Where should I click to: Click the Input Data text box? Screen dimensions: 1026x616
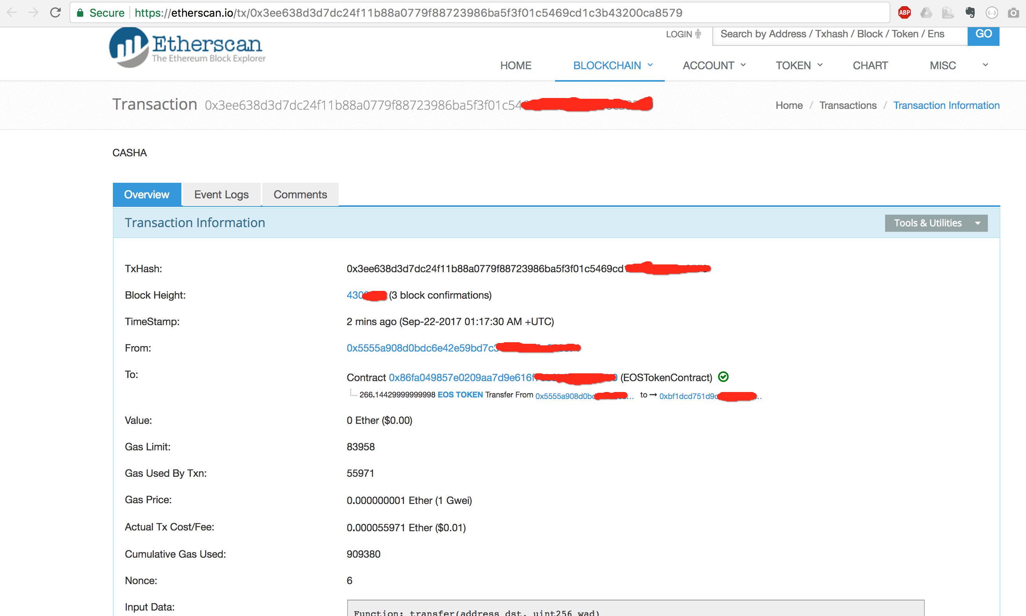tap(636, 608)
